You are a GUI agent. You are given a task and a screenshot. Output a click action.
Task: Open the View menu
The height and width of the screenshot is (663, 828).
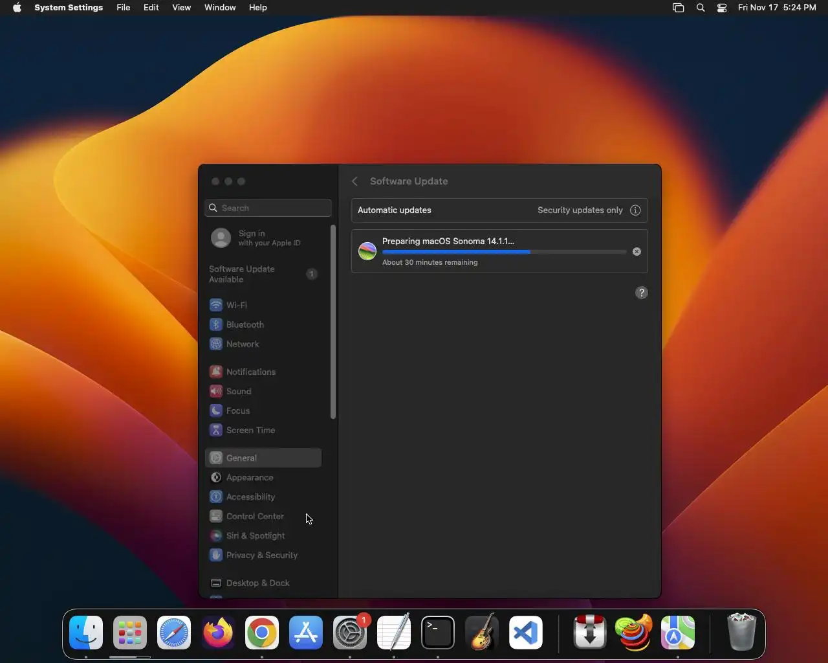pyautogui.click(x=182, y=8)
